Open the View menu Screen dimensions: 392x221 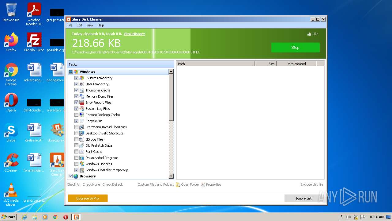pyautogui.click(x=90, y=25)
